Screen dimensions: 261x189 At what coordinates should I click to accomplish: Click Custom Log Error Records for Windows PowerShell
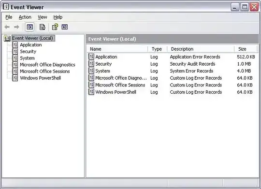(x=196, y=92)
